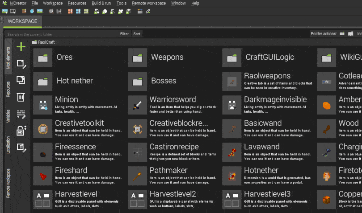Select the Hotnether dimension thumbnail
The image size is (362, 213).
pyautogui.click(x=232, y=176)
